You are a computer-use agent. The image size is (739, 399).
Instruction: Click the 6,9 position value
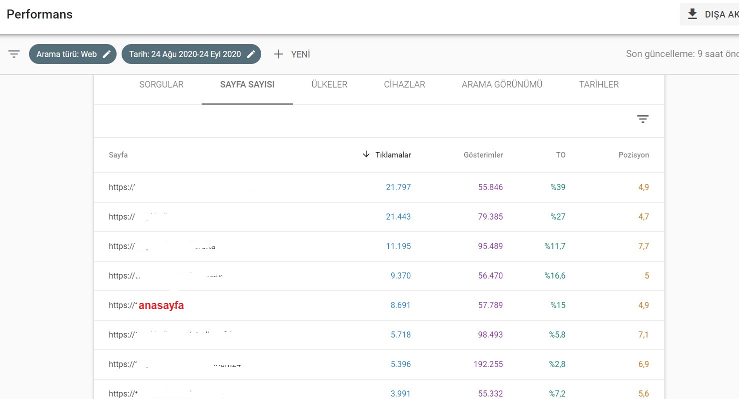click(x=644, y=364)
